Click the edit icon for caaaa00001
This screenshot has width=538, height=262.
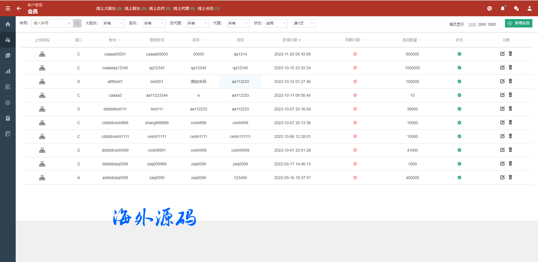point(502,54)
